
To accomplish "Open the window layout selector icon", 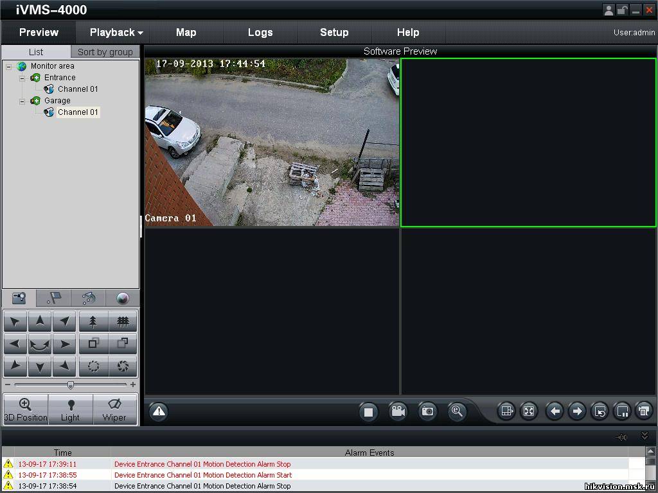I will (506, 411).
